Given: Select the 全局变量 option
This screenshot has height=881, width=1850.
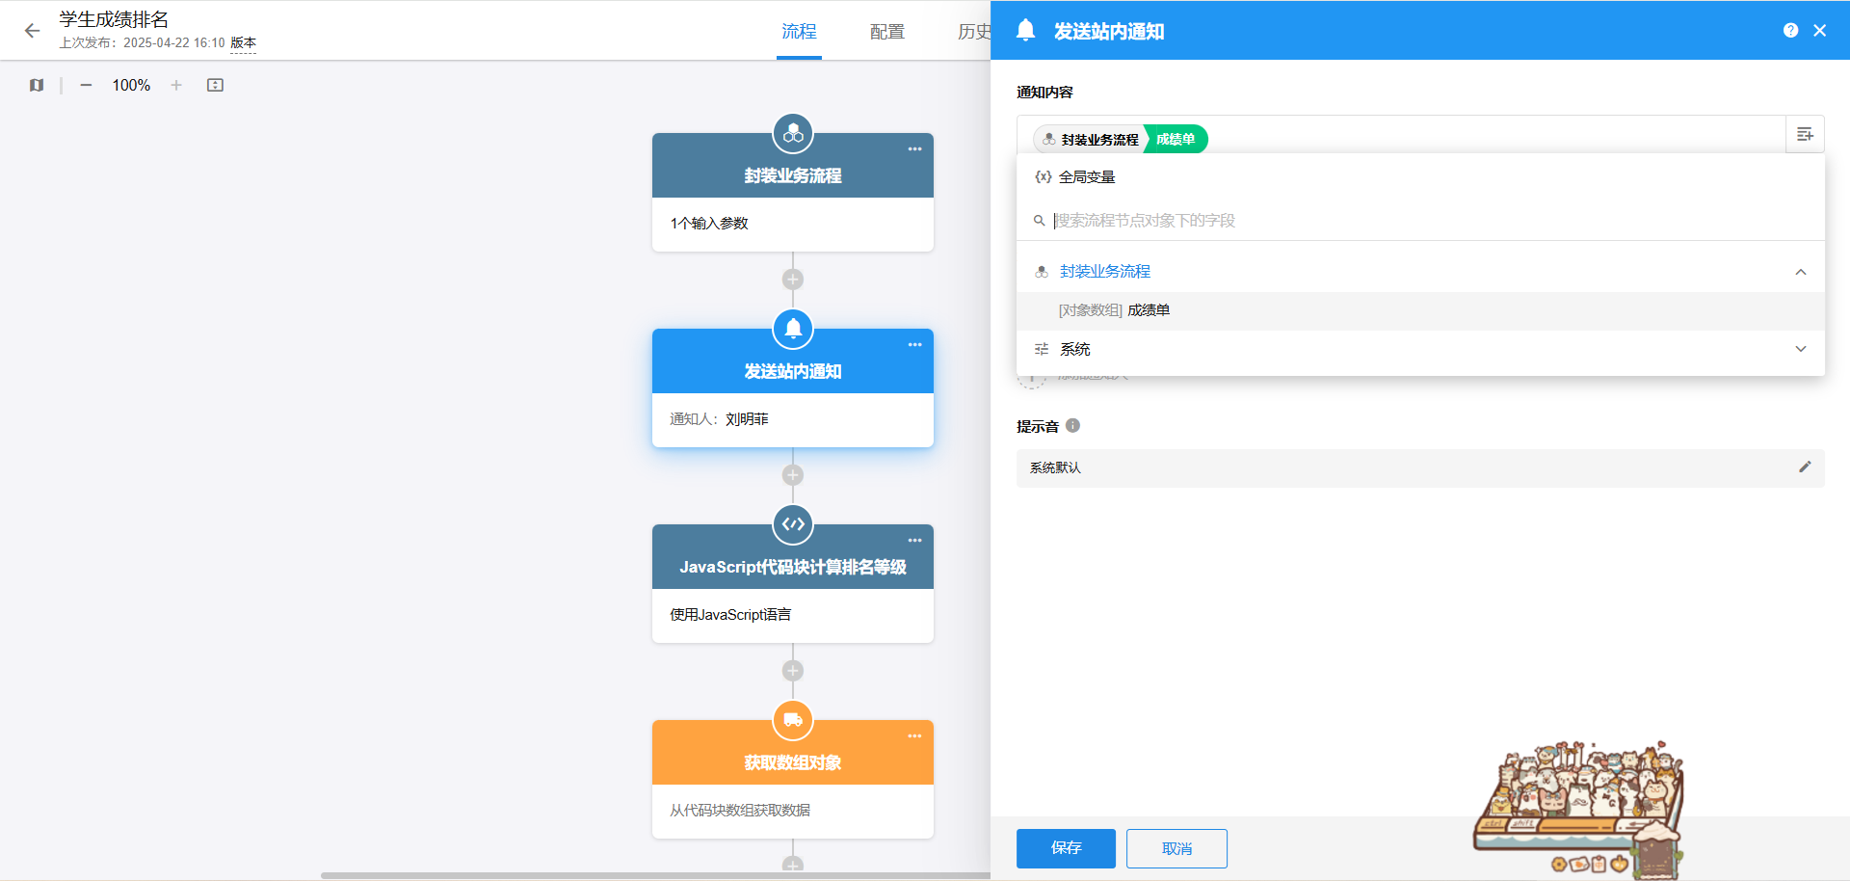Looking at the screenshot, I should [1086, 177].
